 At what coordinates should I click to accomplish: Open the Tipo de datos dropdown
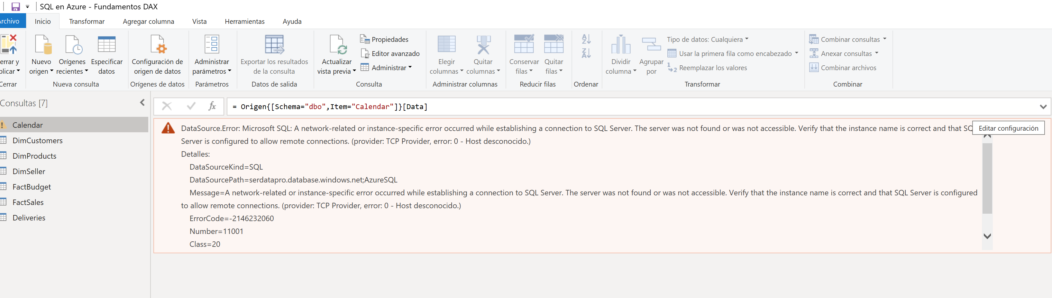click(707, 39)
